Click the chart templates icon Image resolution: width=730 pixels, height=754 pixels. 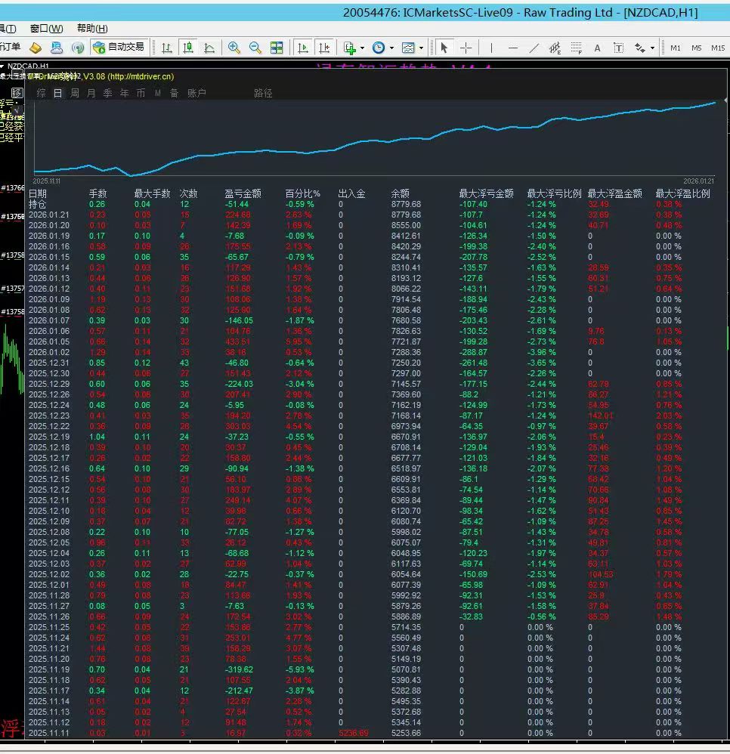click(408, 48)
